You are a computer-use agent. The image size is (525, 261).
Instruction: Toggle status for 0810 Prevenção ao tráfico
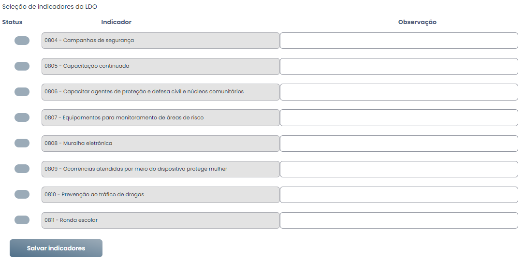coord(22,194)
